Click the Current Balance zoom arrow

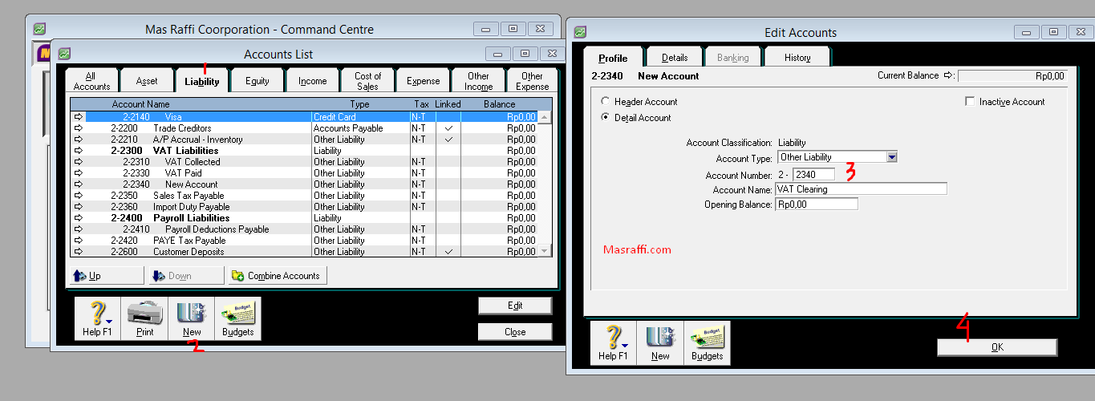pos(949,75)
